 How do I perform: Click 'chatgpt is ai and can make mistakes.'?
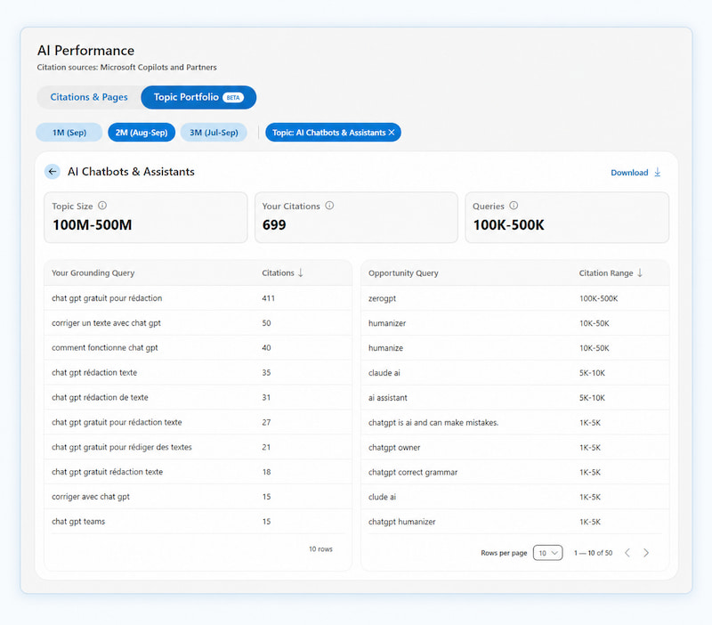click(433, 422)
